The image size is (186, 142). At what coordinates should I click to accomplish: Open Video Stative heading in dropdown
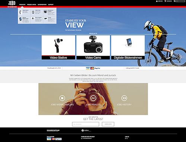point(25,10)
